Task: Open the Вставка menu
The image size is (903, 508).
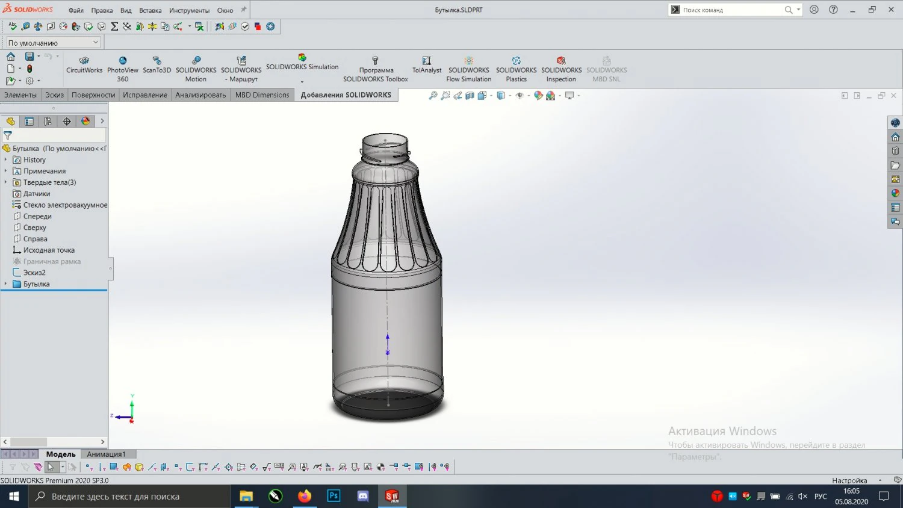Action: [150, 10]
